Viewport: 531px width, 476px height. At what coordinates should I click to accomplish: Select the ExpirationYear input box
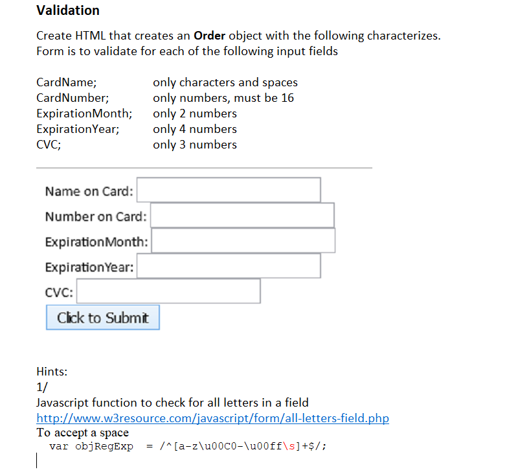(228, 267)
